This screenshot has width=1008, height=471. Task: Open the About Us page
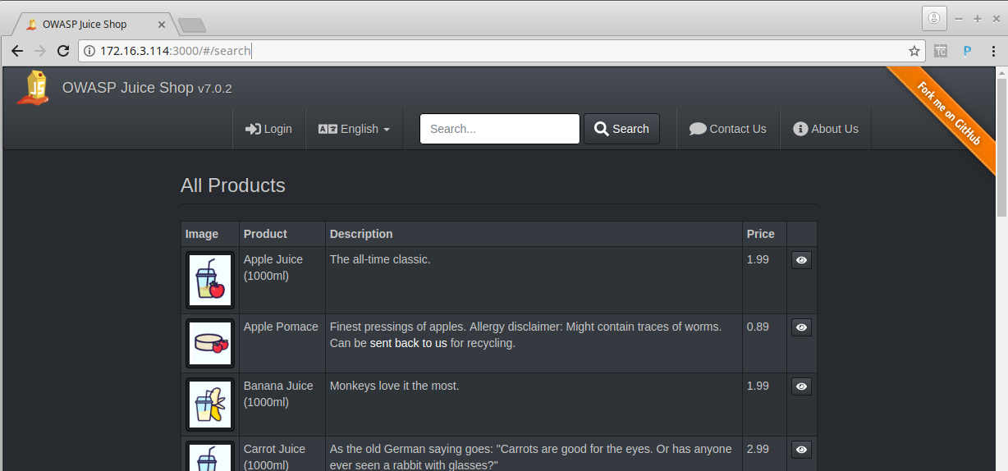click(826, 129)
